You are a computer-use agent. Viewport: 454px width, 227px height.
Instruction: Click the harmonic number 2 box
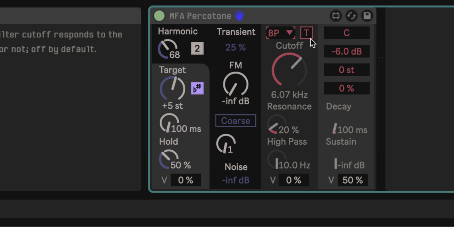point(197,49)
